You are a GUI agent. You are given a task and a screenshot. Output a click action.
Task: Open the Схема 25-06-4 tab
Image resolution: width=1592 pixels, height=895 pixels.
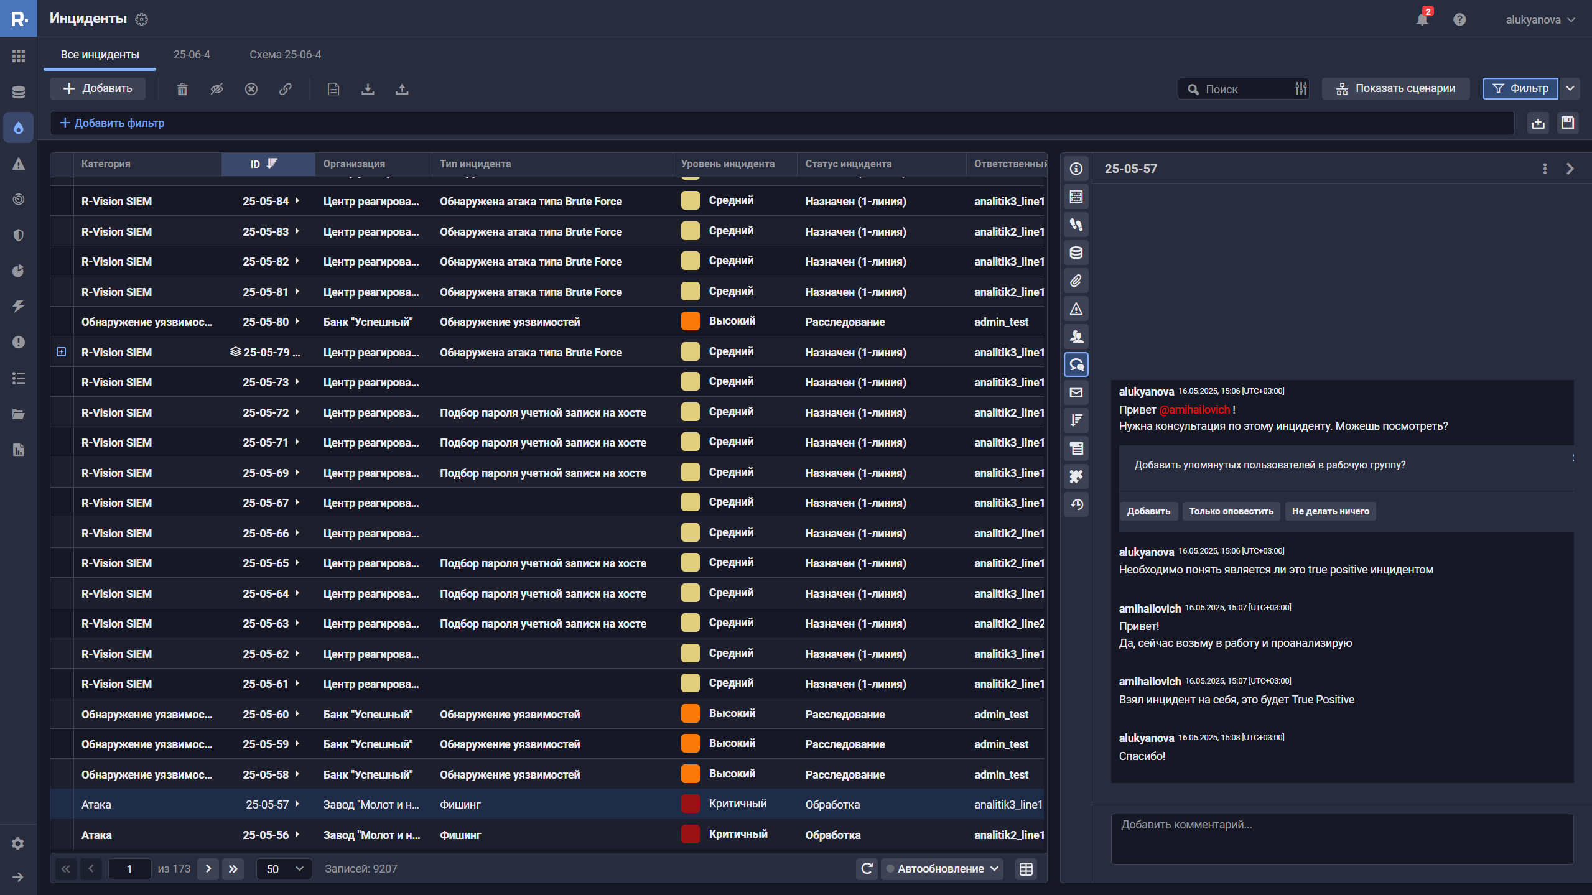(x=285, y=55)
